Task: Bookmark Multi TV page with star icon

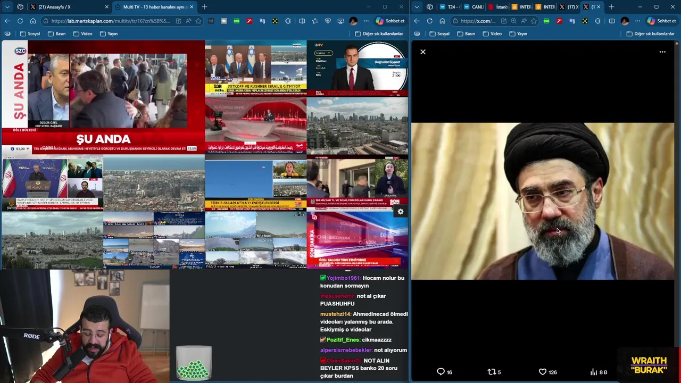Action: point(198,21)
